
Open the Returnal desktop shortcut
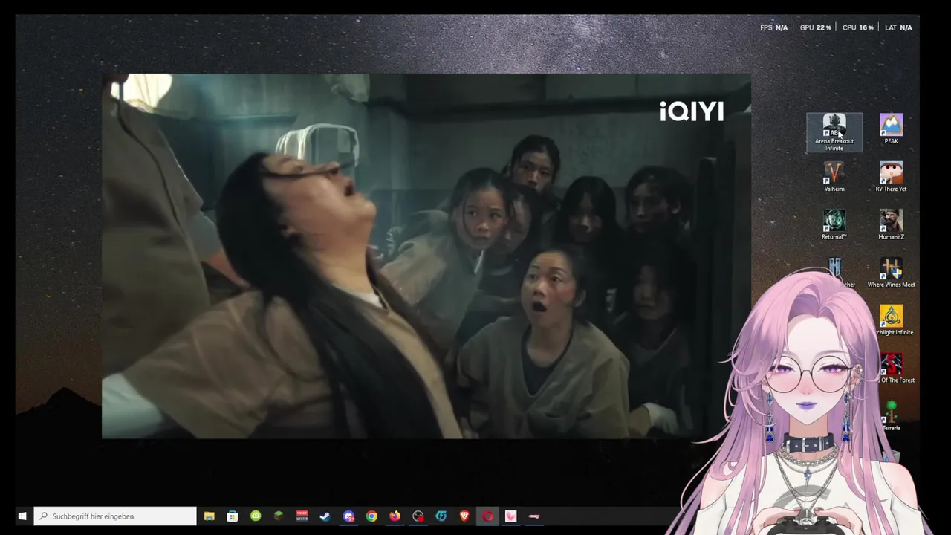[x=834, y=225]
